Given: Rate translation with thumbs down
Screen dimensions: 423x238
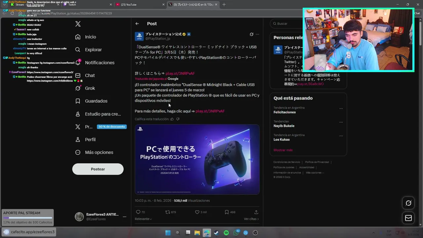Looking at the screenshot, I should pos(178,119).
